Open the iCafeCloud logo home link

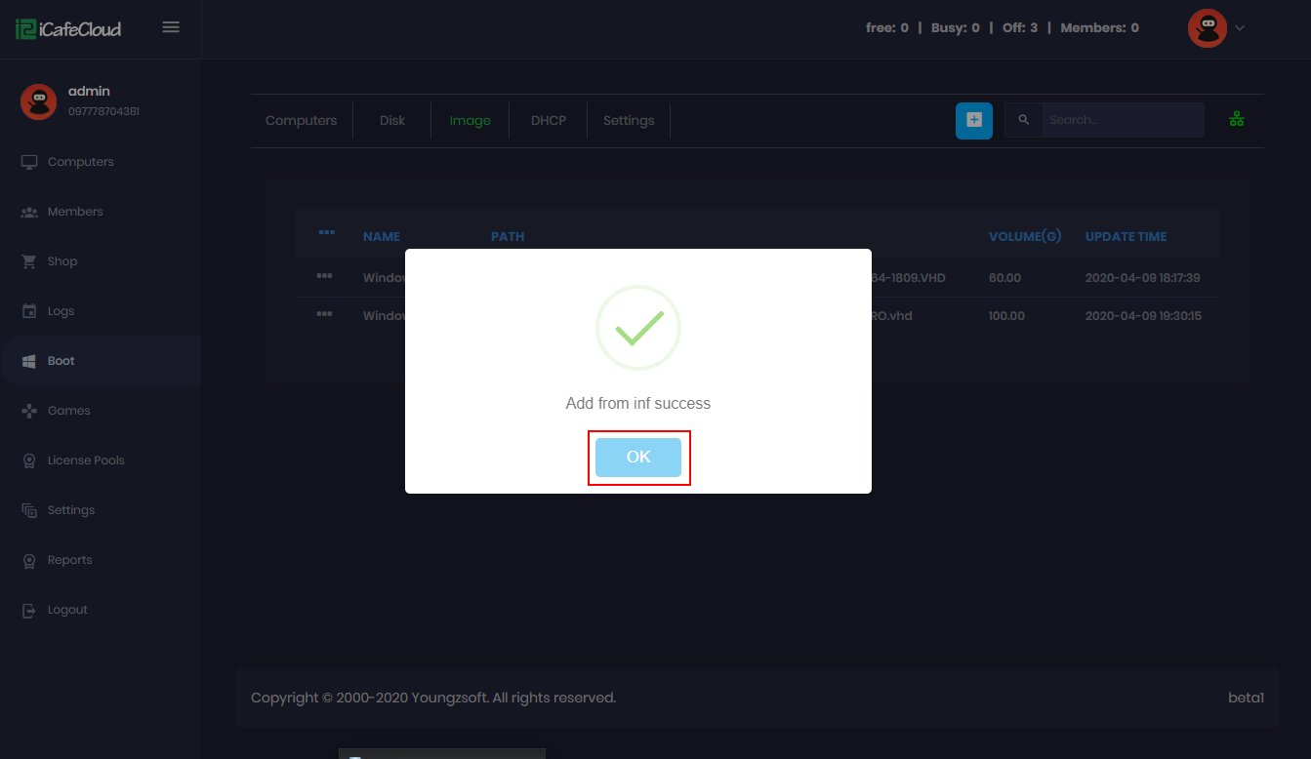(x=68, y=28)
